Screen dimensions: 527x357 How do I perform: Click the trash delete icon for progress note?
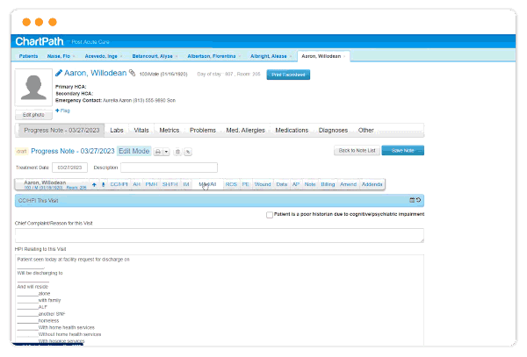coord(178,152)
